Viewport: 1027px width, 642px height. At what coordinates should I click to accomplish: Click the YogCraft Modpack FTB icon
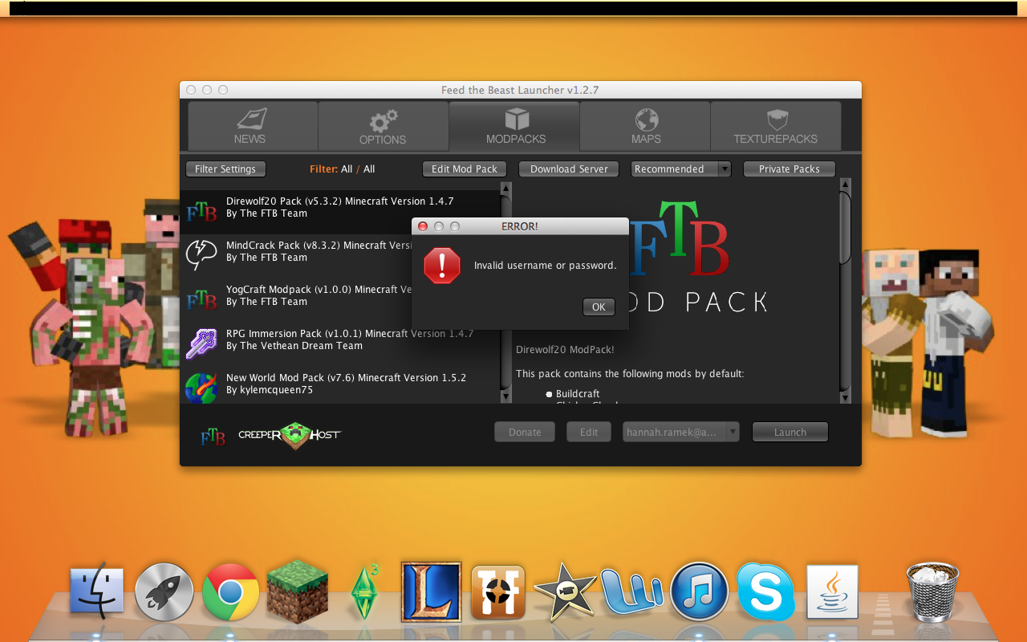point(201,299)
